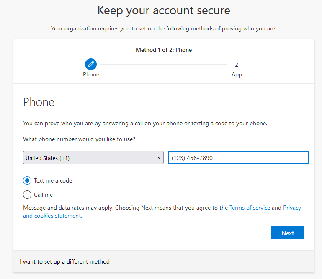Click the Call me label text
This screenshot has width=322, height=279.
click(43, 195)
